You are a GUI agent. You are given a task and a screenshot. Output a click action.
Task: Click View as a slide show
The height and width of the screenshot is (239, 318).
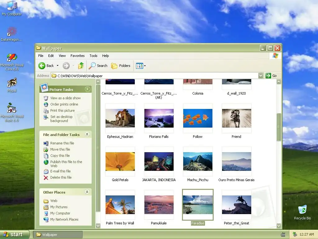click(x=65, y=98)
